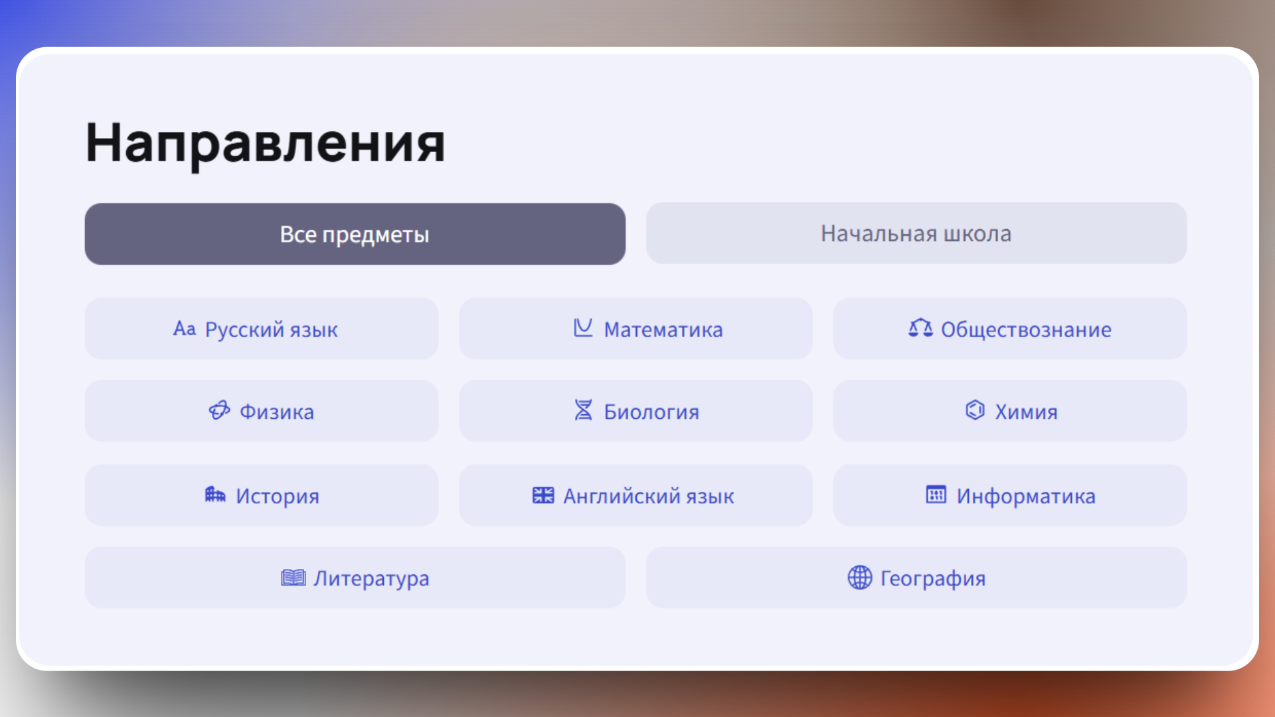Click the Aa icon next to Русский язык
The width and height of the screenshot is (1275, 717).
185,329
